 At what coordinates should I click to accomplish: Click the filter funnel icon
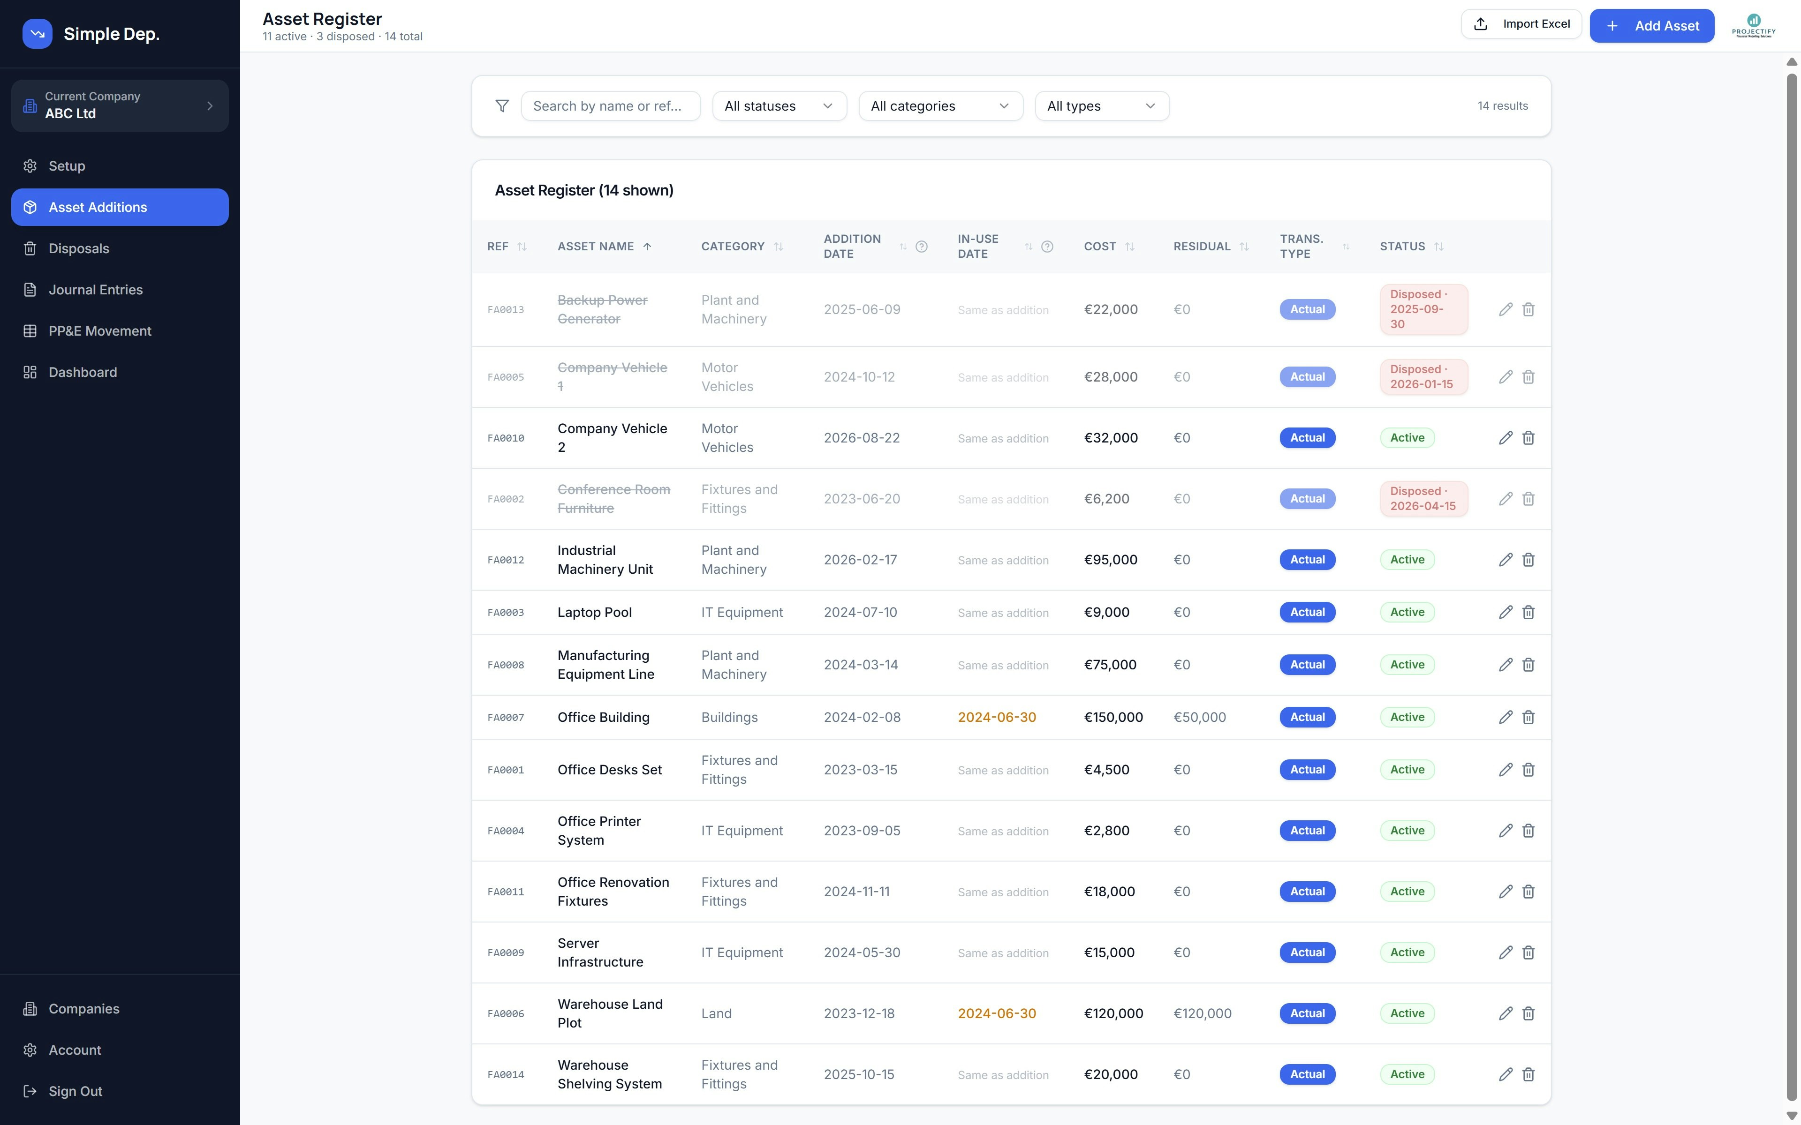(x=502, y=105)
